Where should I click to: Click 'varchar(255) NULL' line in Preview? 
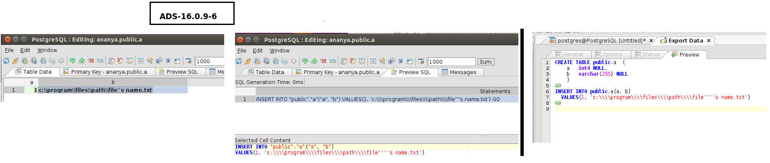[x=603, y=74]
